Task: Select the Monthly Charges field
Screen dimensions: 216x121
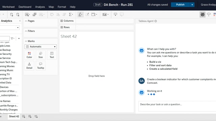Action: coord(9,110)
